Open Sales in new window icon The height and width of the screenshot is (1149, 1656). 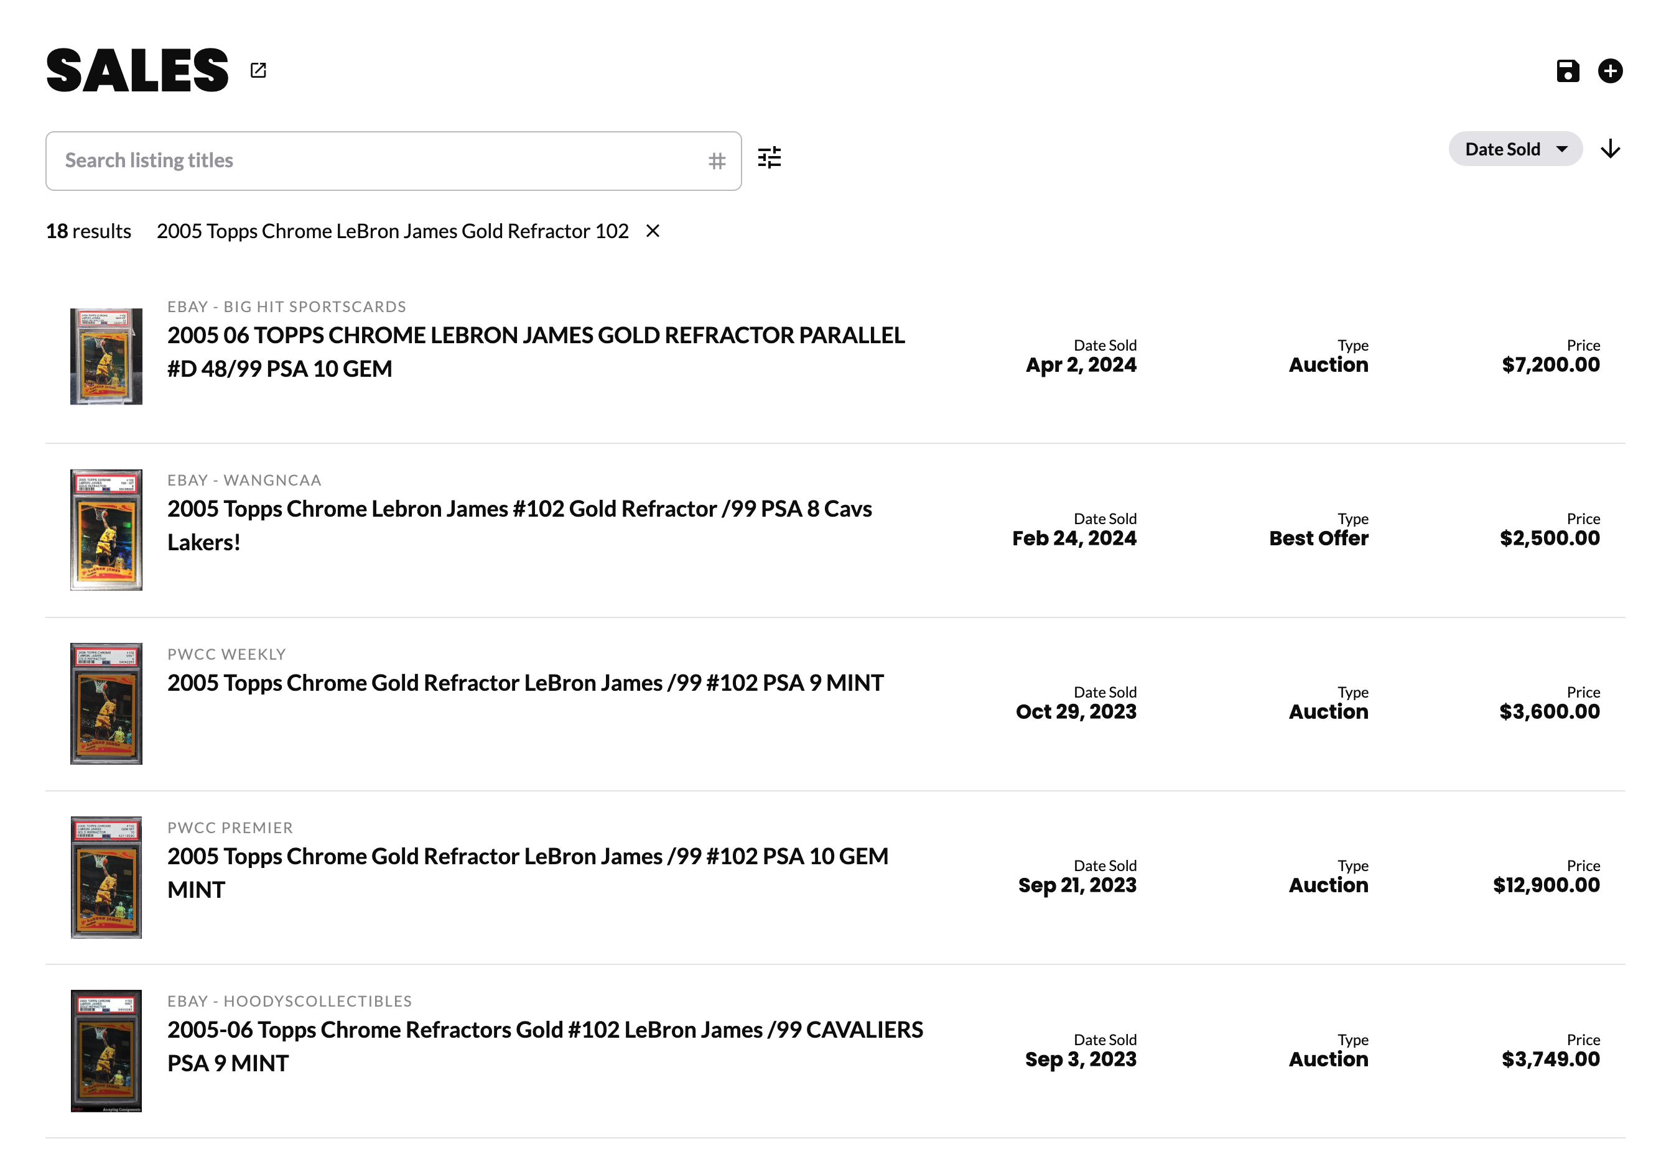click(259, 70)
